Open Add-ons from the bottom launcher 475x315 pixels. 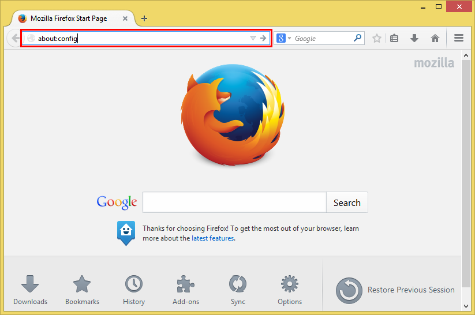[x=186, y=290]
